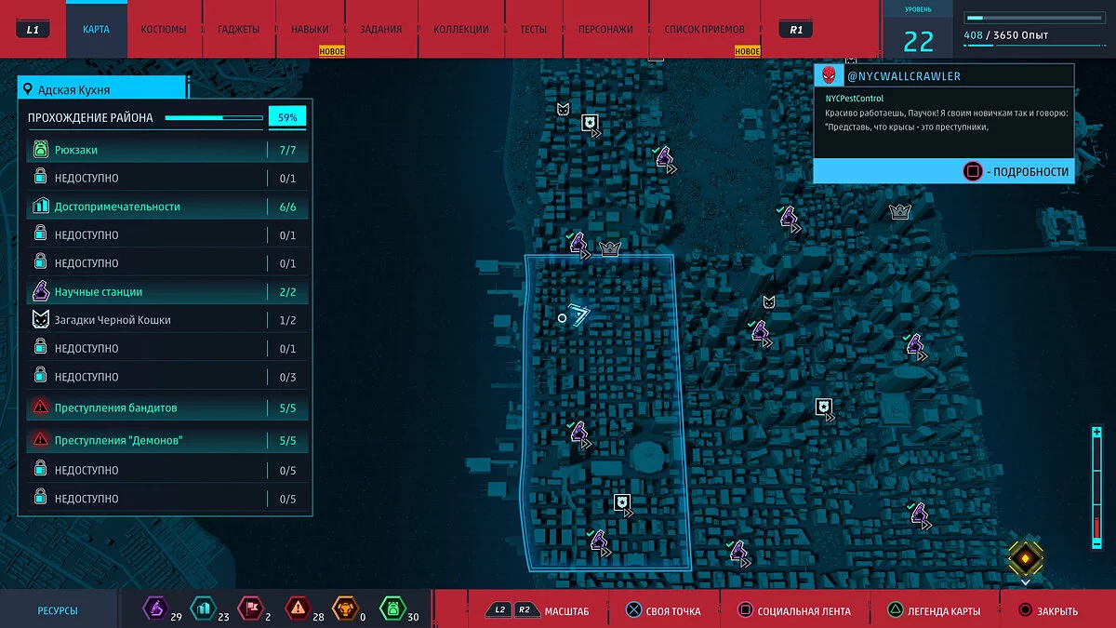Click warning icon in Преступления бандитов row
Image resolution: width=1116 pixels, height=628 pixels.
[x=41, y=408]
